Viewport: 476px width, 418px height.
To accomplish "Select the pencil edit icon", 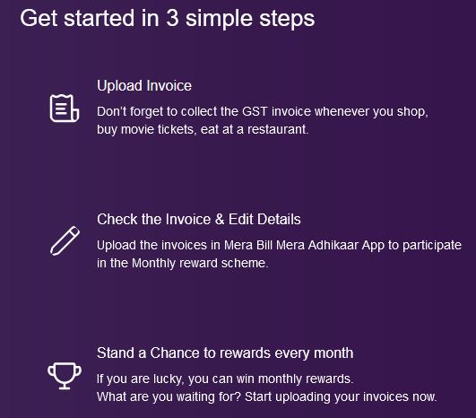I will pyautogui.click(x=65, y=240).
